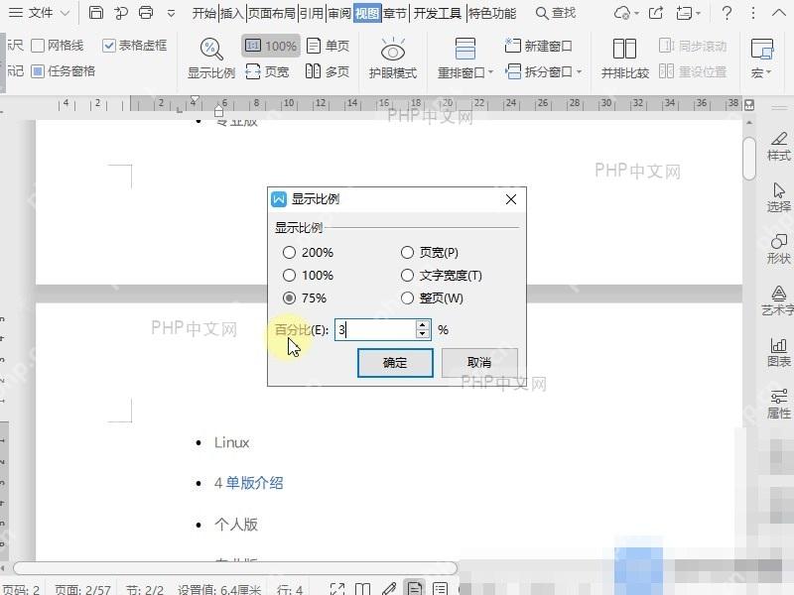Image resolution: width=794 pixels, height=595 pixels.
Task: Open 艺术字 word art side panel
Action: point(779,301)
